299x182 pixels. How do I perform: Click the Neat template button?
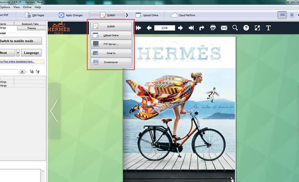pos(7,53)
